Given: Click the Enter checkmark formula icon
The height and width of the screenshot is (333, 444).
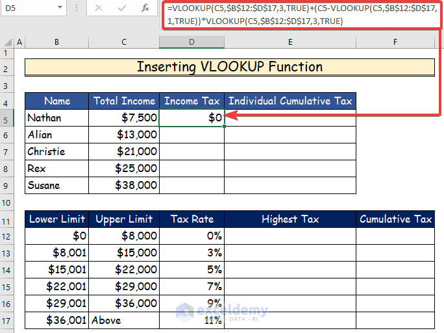Looking at the screenshot, I should pos(122,8).
